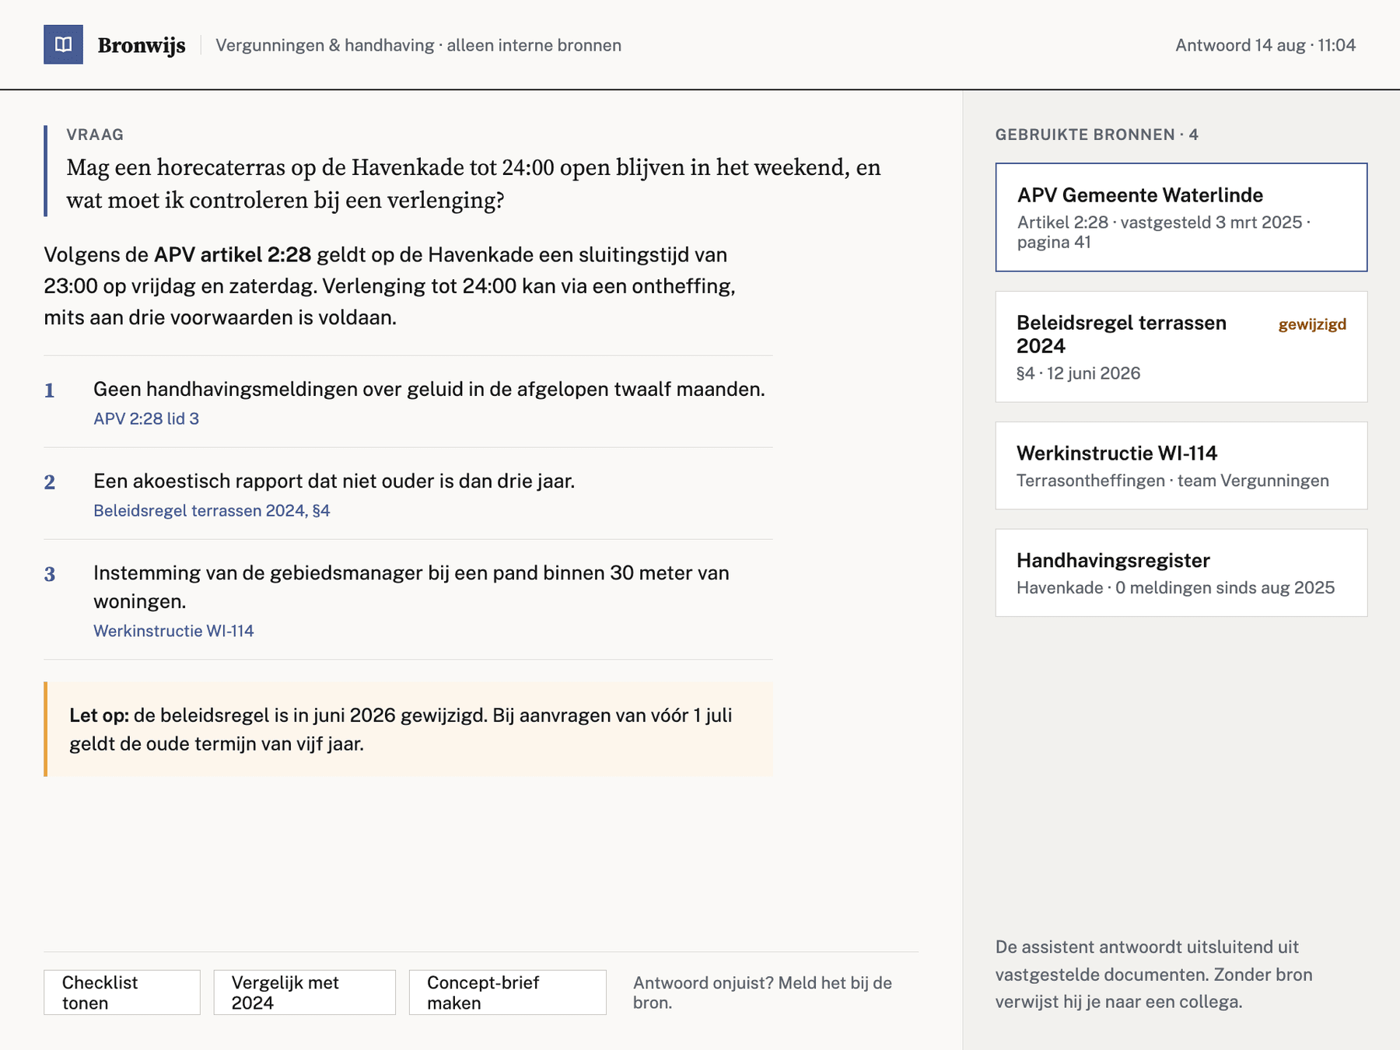Click the 'Let op:' warning notice
Screen dimensions: 1400x1050
[x=408, y=729]
